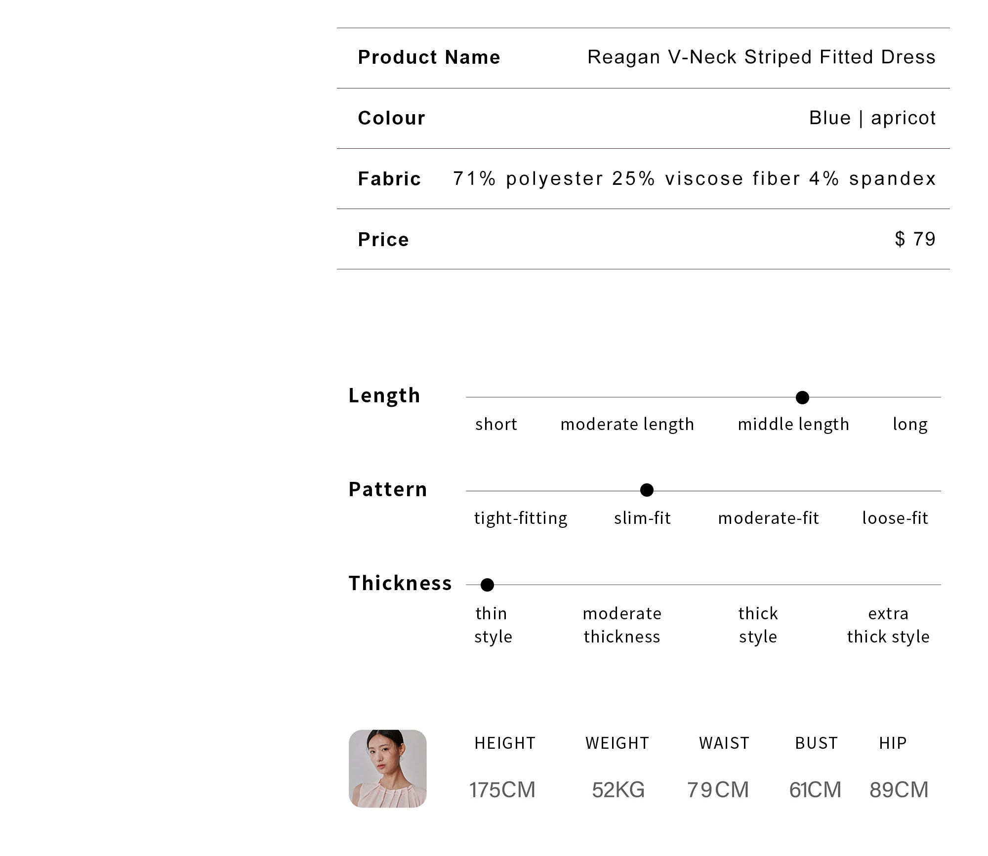Viewport: 988px width, 856px height.
Task: Click the '$ 79' price value
Action: (x=915, y=239)
